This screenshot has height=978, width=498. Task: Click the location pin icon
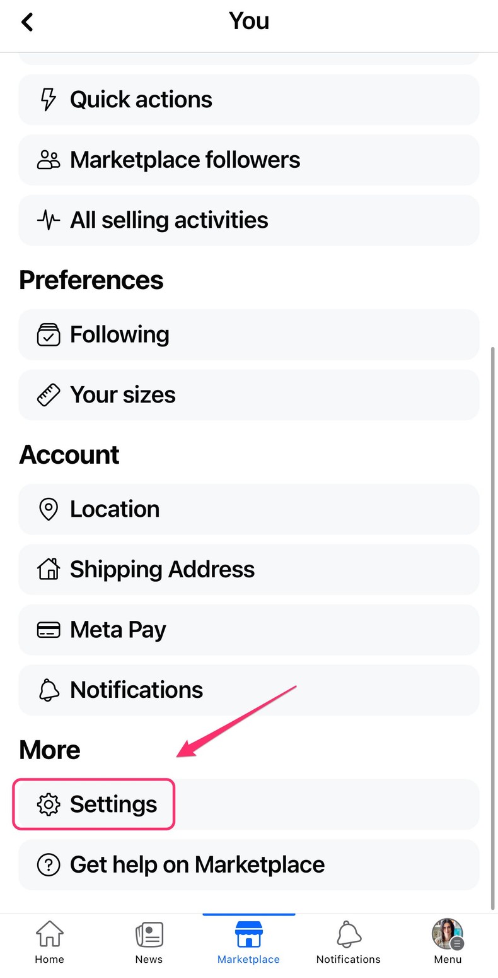coord(49,509)
